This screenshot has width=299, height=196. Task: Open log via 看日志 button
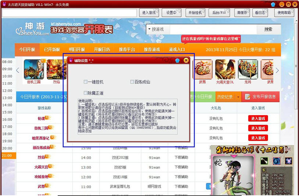(x=260, y=13)
